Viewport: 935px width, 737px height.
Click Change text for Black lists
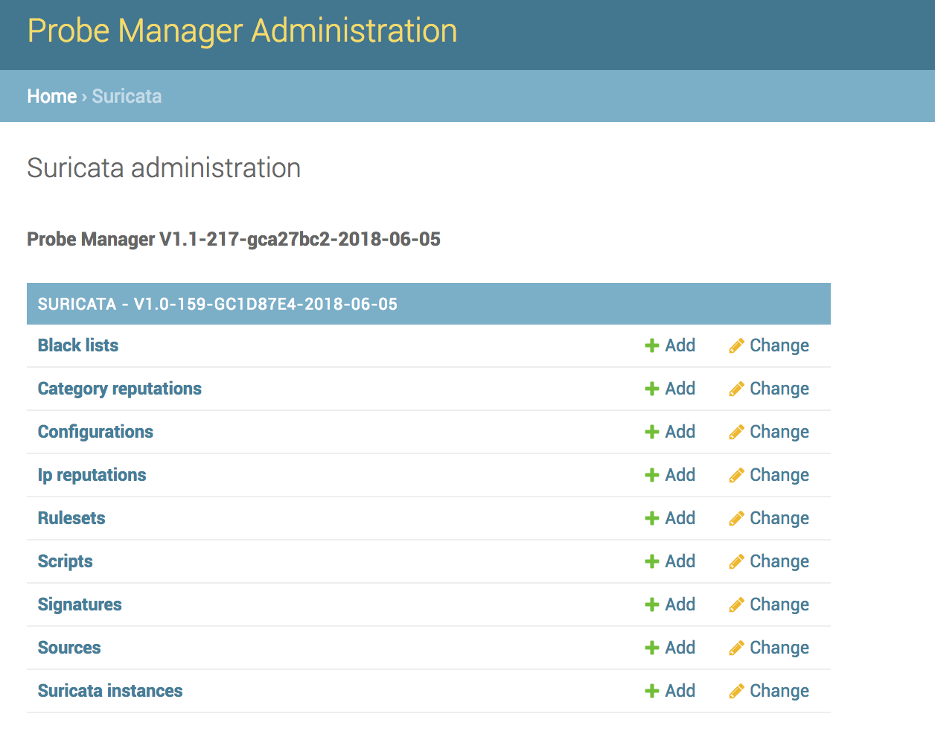pos(779,345)
